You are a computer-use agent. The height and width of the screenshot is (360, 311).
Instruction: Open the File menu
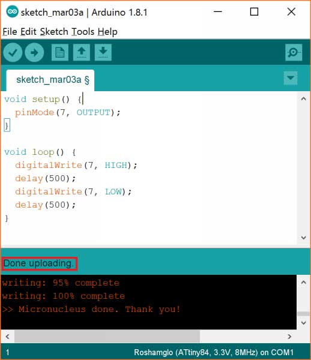point(10,32)
